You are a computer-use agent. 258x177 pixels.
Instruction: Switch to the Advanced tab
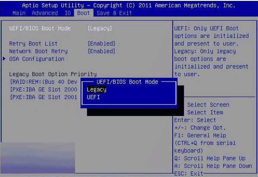45,13
